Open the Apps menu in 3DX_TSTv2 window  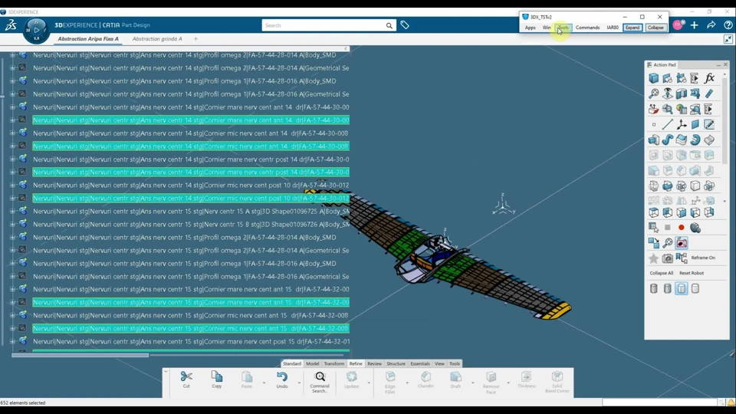(x=530, y=28)
